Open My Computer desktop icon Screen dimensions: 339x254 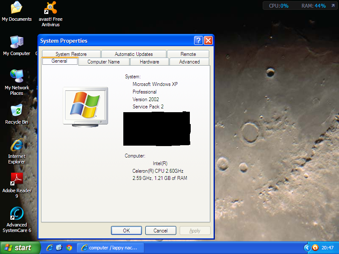point(17,46)
